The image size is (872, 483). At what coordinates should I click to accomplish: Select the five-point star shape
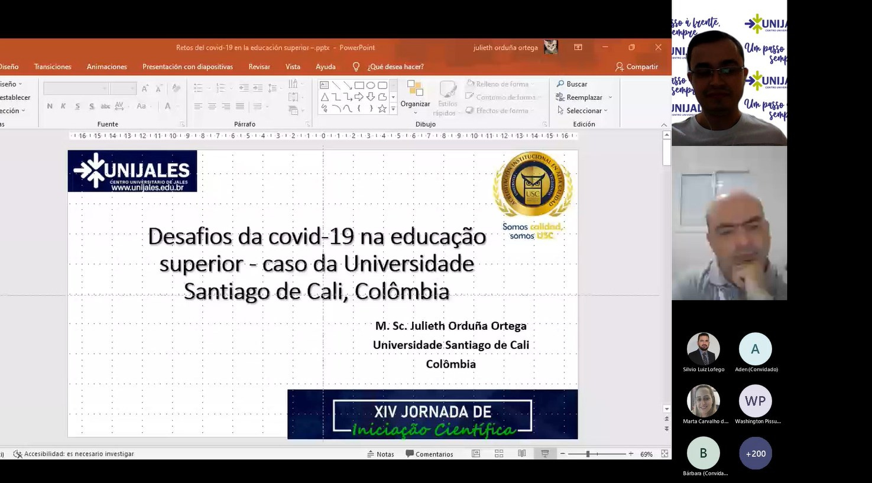tap(382, 109)
